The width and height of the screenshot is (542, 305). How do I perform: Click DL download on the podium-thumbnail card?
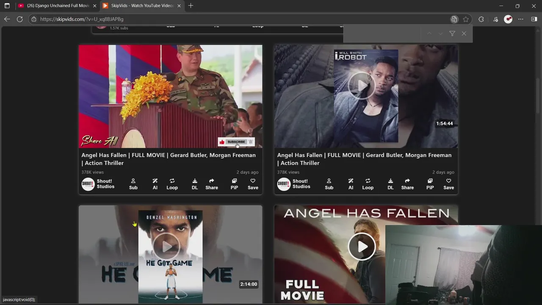(195, 184)
